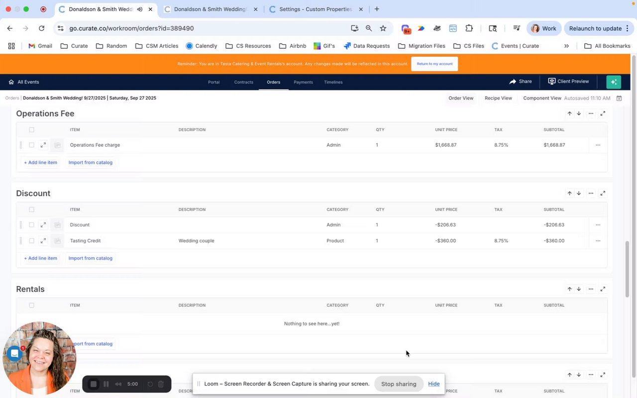Click the Tasting Credit drag handle
Screen dimensions: 637x398
point(20,241)
